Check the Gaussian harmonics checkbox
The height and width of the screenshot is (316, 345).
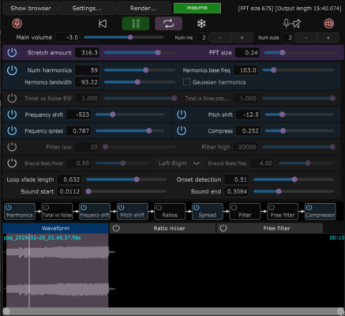[186, 82]
